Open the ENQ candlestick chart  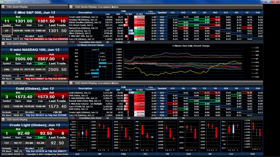point(123,136)
